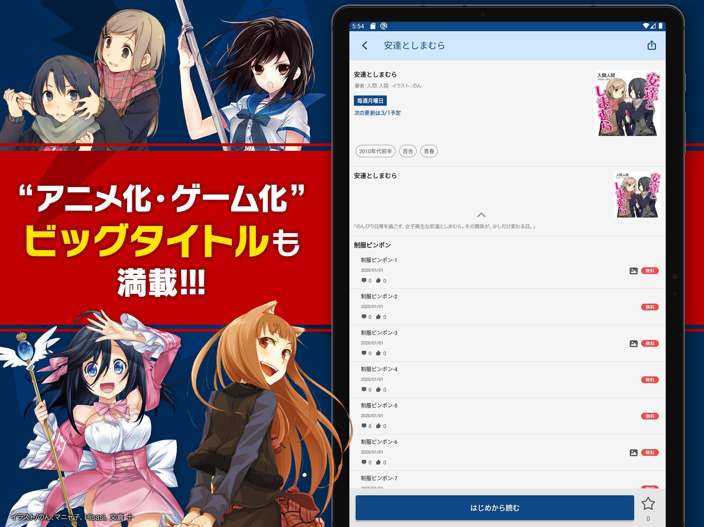Tap date 2020/01/01 under 制服ピンポン-4

(372, 379)
